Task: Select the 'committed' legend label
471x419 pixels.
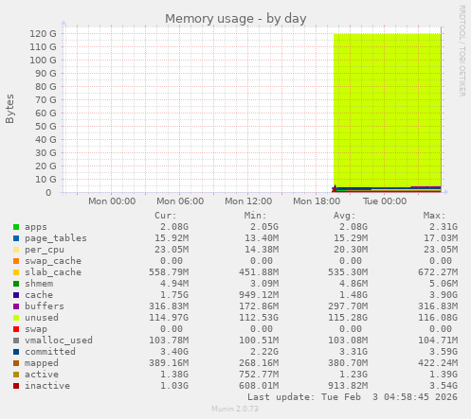Action: (50, 352)
